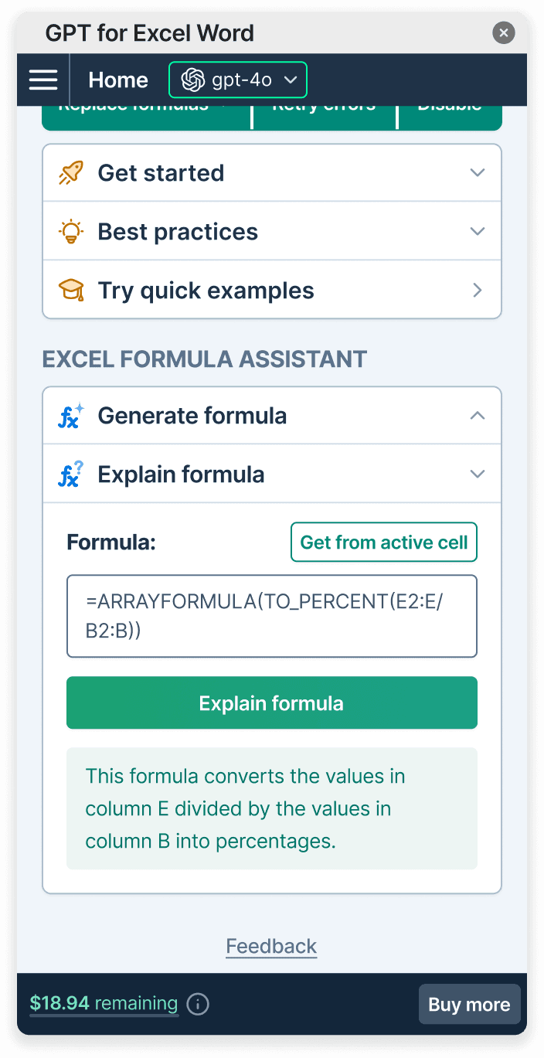Collapse Generate formula with its up chevron
This screenshot has width=544, height=1058.
(478, 416)
